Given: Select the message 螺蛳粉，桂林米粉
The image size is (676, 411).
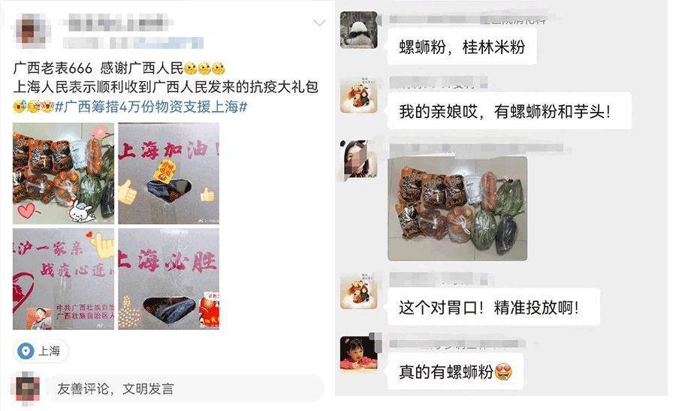Looking at the screenshot, I should [x=462, y=47].
